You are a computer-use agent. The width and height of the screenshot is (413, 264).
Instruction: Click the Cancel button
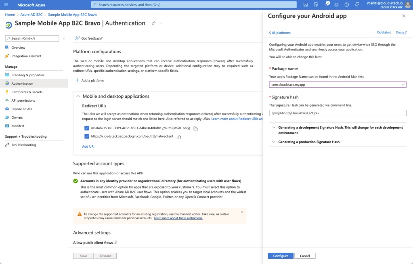[305, 256]
